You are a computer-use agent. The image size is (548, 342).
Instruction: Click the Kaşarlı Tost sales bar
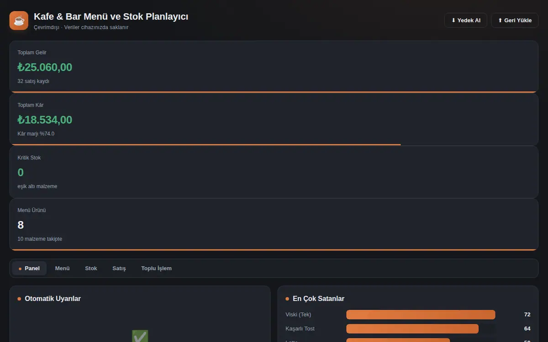tap(412, 329)
